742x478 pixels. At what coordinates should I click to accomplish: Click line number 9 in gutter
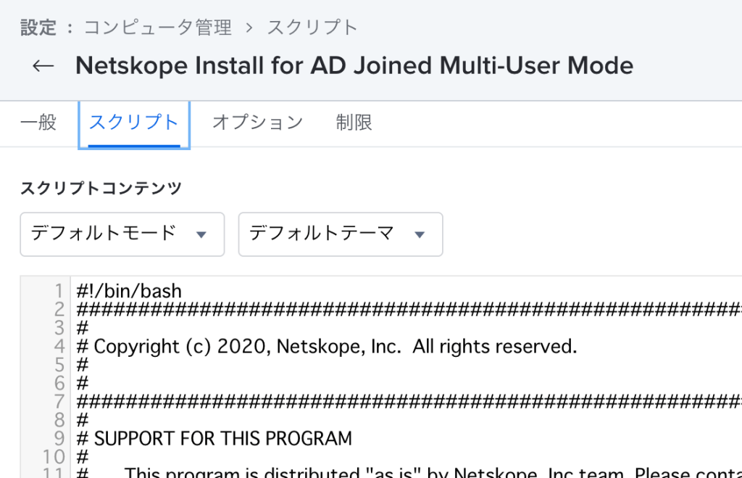click(x=59, y=439)
